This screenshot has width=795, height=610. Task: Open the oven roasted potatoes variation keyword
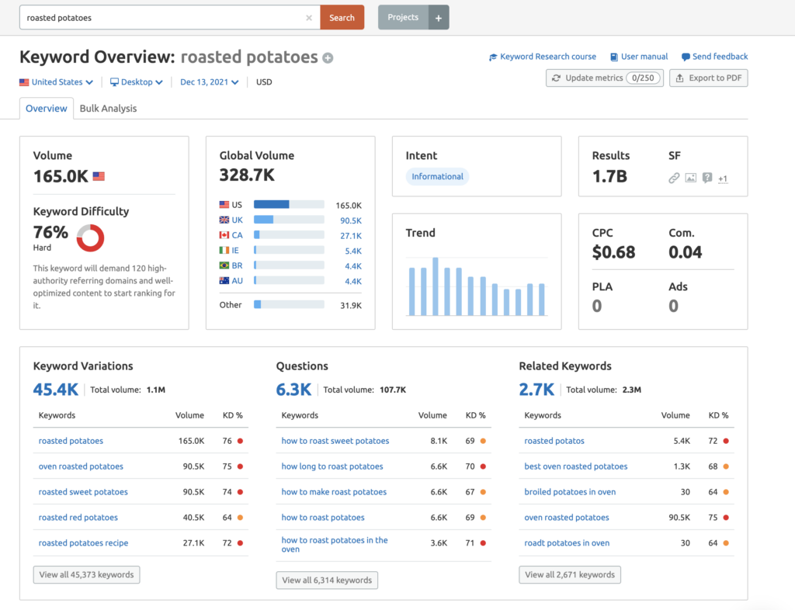coord(81,466)
